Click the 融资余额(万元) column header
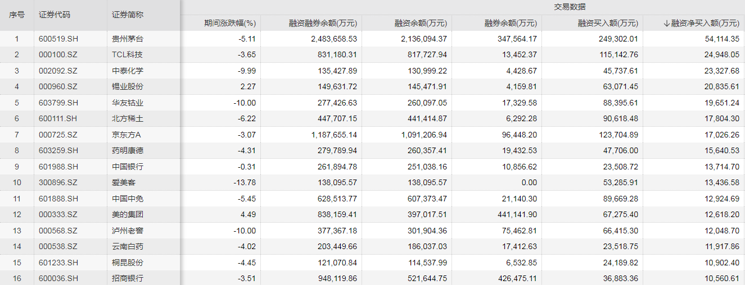The height and width of the screenshot is (285, 745). (421, 23)
